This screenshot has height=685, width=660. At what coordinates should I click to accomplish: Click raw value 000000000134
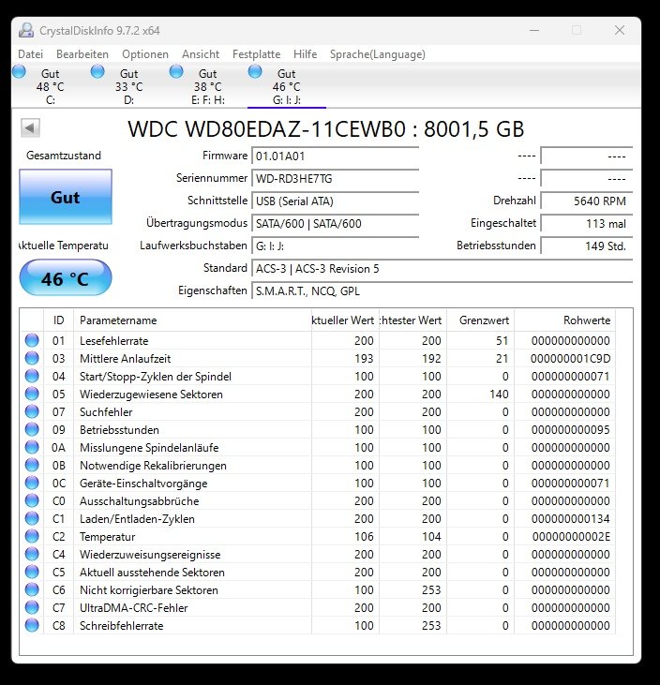(x=570, y=519)
